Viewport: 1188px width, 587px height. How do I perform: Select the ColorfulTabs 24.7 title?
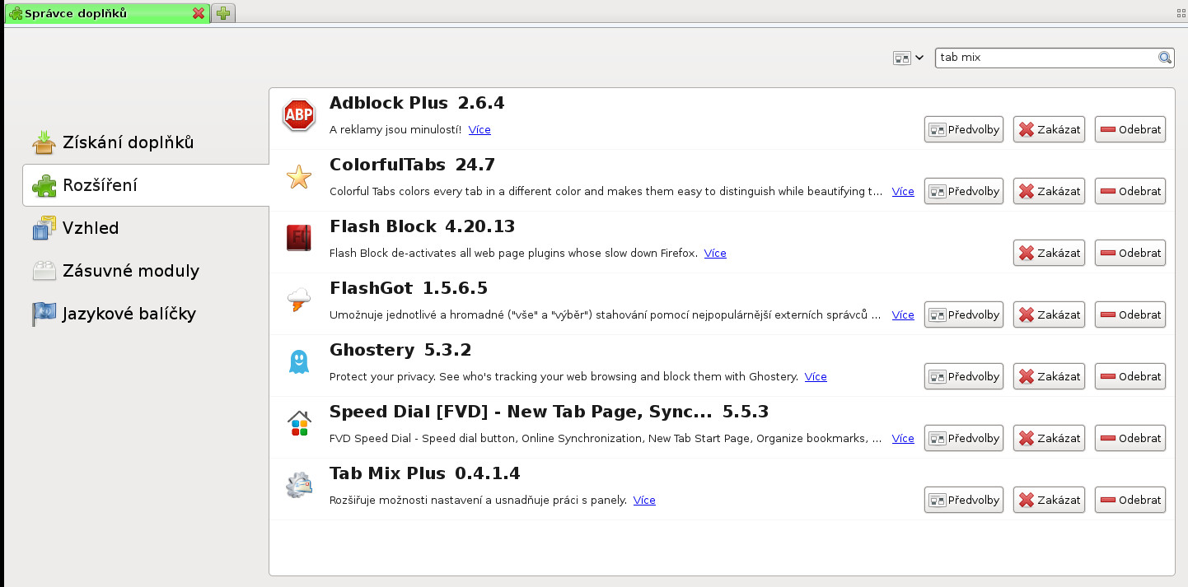(412, 165)
